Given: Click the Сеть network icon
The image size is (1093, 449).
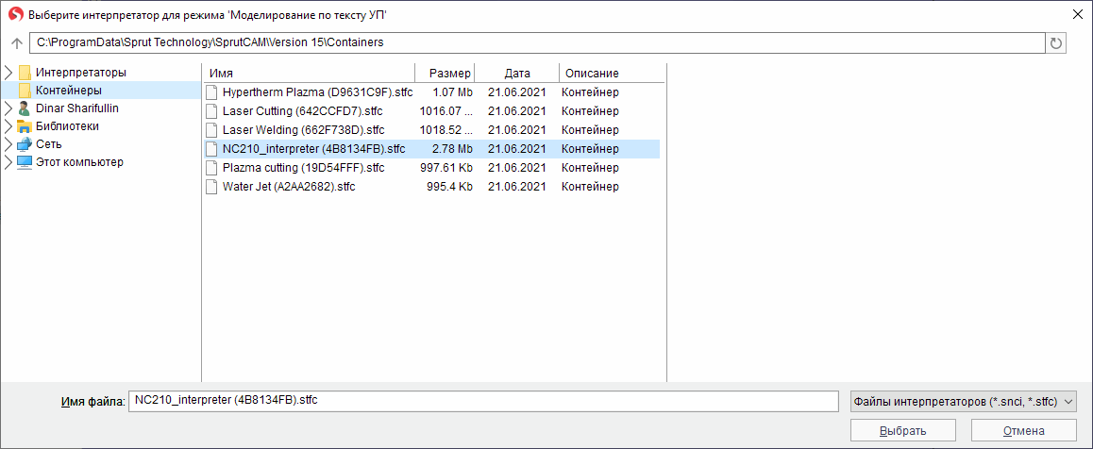Looking at the screenshot, I should point(25,145).
